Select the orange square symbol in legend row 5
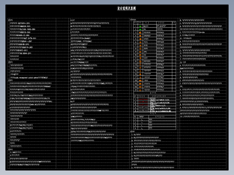The width and height of the screenshot is (234, 175). point(140,39)
